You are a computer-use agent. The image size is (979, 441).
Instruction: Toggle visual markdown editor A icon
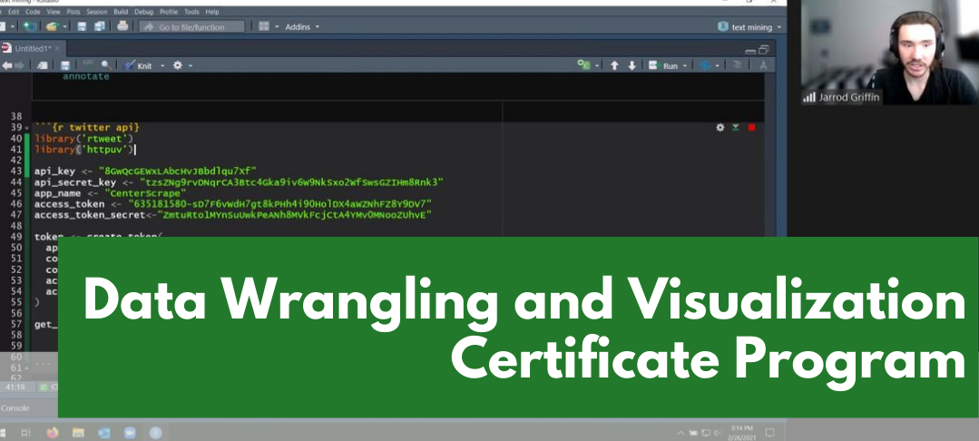(763, 65)
